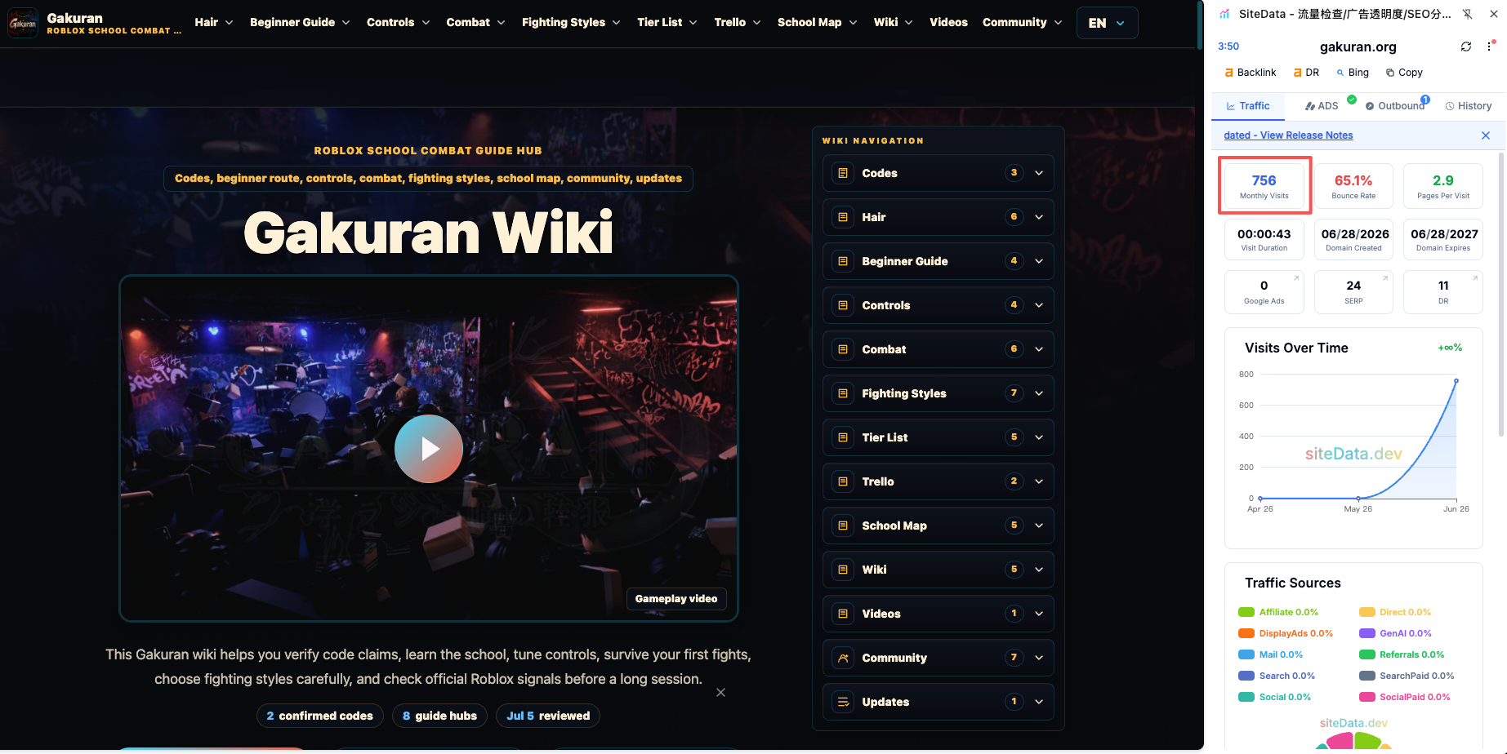
Task: Click the Jun 26 data point on Visits chart
Action: 1456,381
